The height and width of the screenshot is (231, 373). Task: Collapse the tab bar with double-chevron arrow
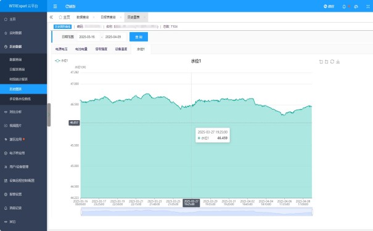click(x=51, y=17)
